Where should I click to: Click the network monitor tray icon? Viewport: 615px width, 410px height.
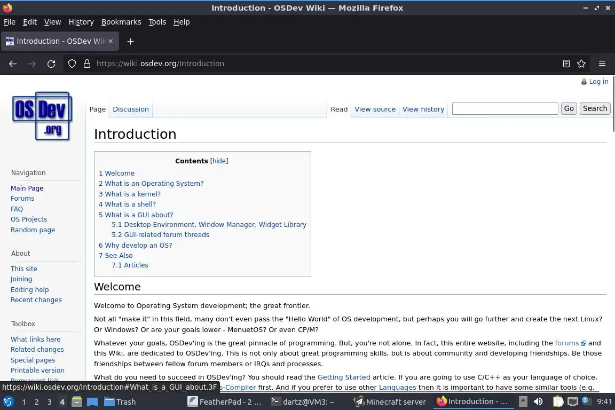[x=573, y=402]
